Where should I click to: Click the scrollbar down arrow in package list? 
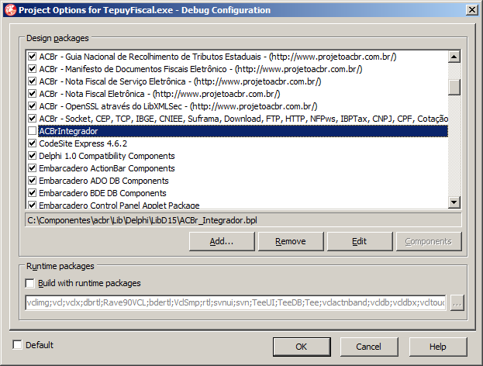454,202
